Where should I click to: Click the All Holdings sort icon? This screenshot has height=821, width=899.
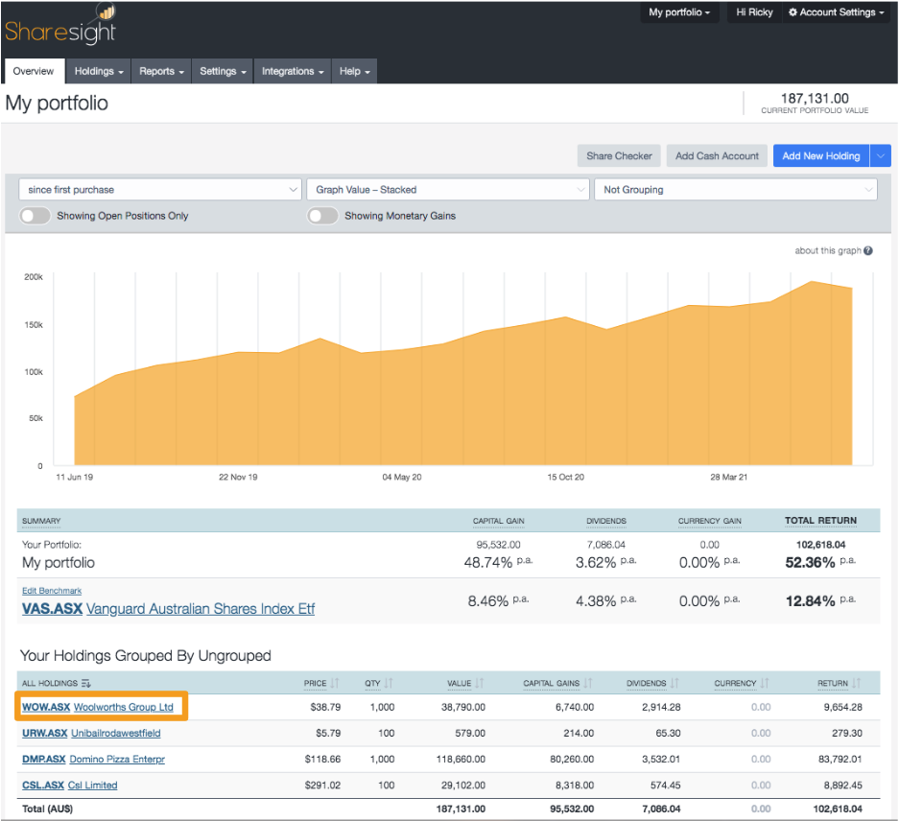86,684
